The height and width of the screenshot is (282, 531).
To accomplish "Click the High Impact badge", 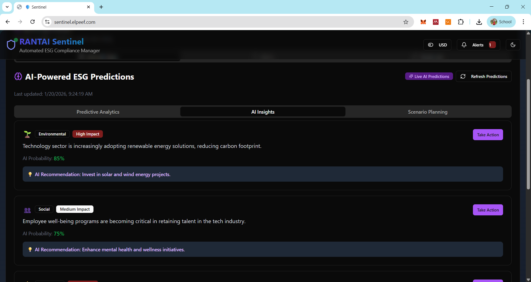I will [88, 134].
